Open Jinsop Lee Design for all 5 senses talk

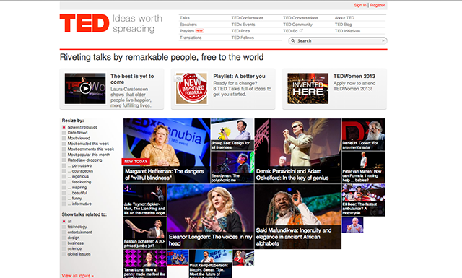click(232, 134)
